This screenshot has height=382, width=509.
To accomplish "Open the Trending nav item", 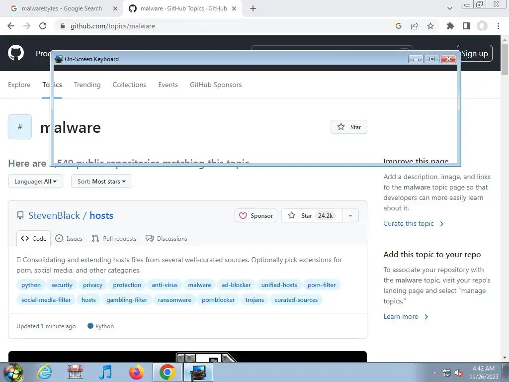I will (87, 85).
